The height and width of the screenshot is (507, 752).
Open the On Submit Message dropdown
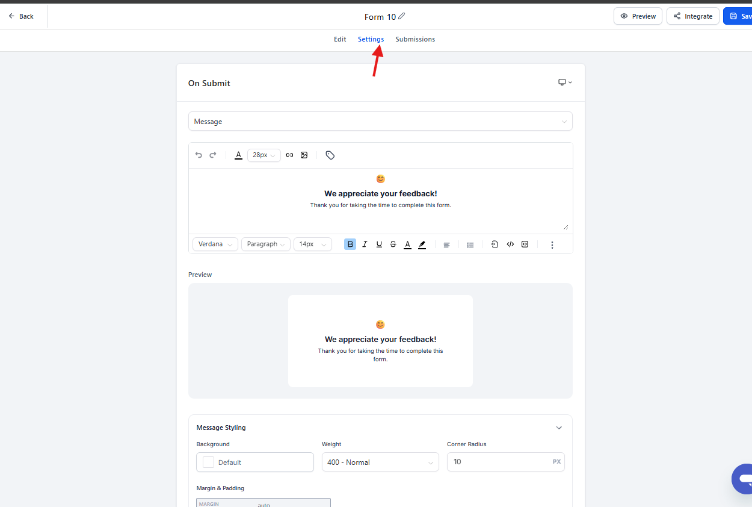(380, 122)
